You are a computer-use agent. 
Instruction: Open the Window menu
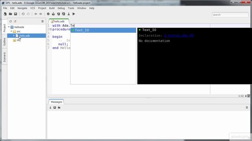coord(82,8)
